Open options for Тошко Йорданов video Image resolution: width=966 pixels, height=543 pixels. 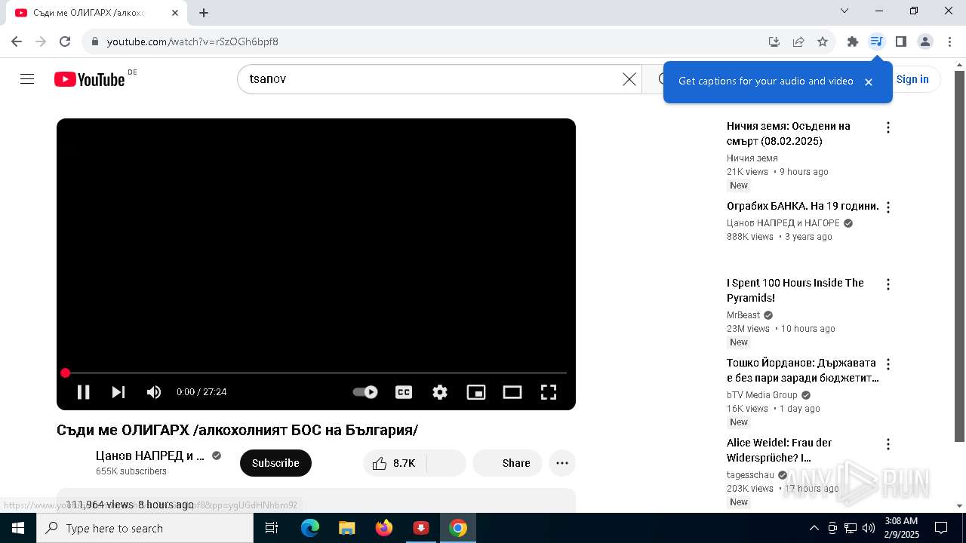pos(888,364)
